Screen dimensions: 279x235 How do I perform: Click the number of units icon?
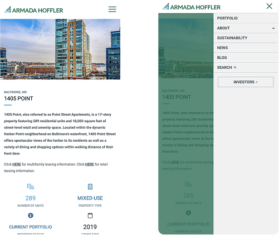point(31,187)
